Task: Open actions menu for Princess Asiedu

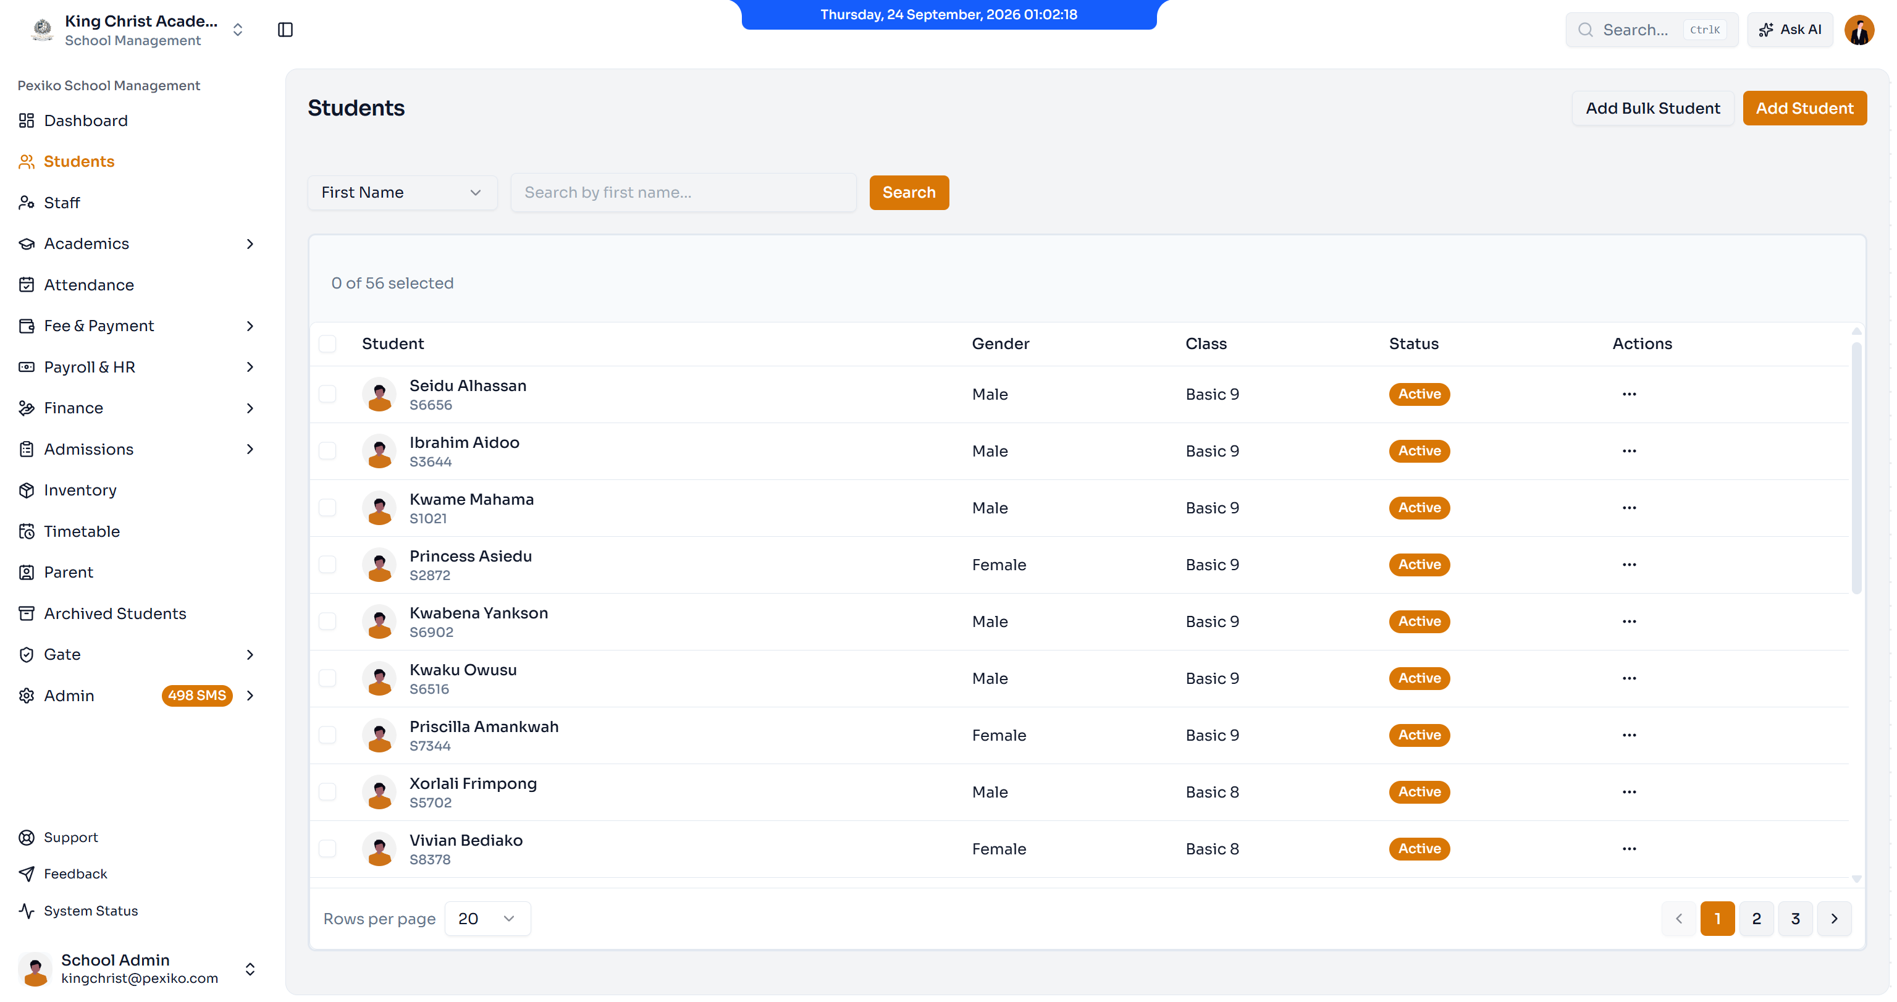Action: pyautogui.click(x=1629, y=565)
